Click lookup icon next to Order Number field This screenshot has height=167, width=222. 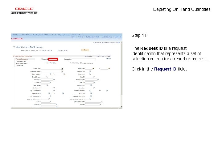click(50, 74)
